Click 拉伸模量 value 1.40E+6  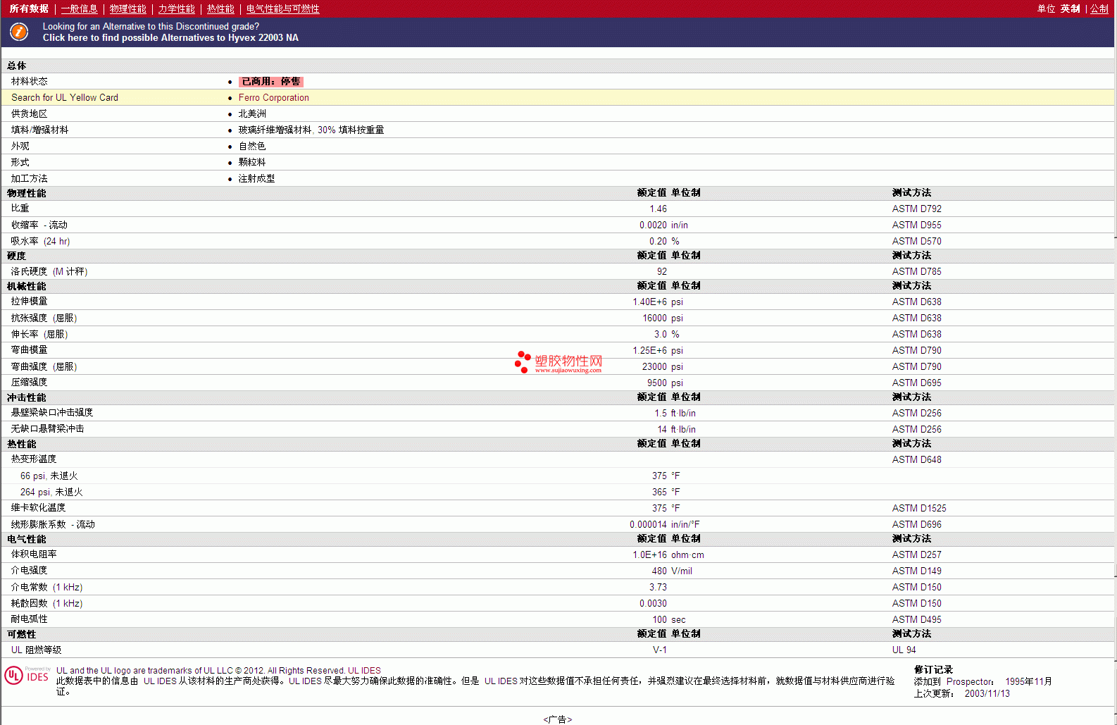(x=649, y=302)
